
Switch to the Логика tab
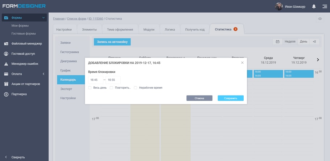(170, 29)
